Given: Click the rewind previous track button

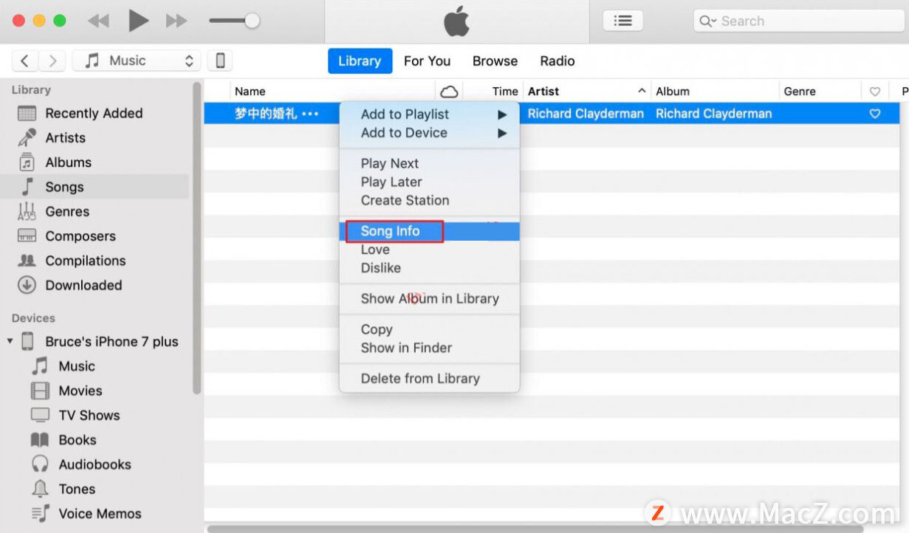Looking at the screenshot, I should (x=98, y=21).
